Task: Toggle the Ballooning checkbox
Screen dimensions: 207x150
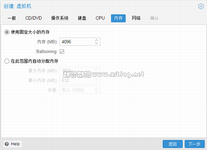Action: click(x=62, y=51)
